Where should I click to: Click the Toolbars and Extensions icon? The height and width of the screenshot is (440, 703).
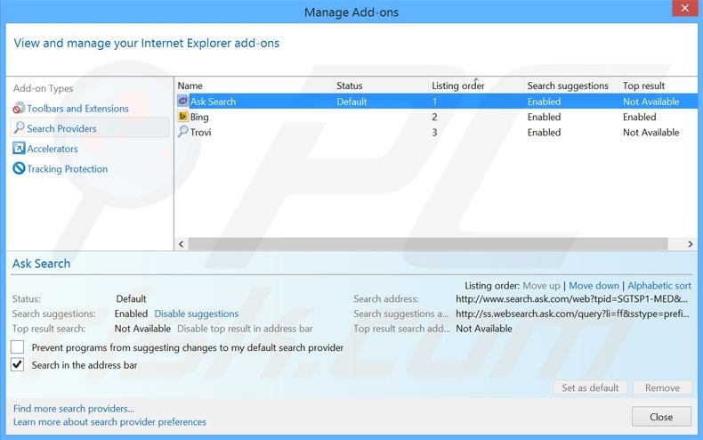tap(19, 108)
